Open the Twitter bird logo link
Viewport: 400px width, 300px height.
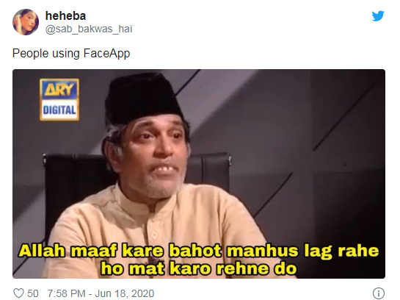tap(378, 16)
